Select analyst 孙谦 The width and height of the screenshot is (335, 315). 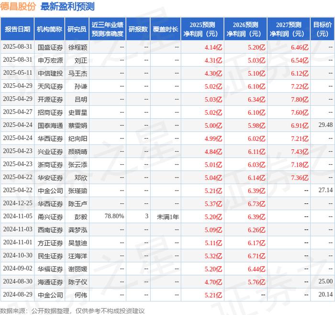point(81,87)
